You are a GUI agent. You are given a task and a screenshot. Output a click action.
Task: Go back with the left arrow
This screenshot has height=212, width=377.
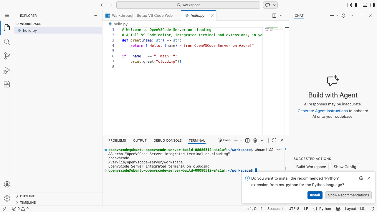pyautogui.click(x=102, y=5)
